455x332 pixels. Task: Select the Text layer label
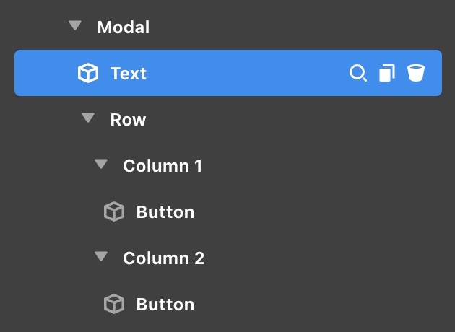[x=129, y=73]
